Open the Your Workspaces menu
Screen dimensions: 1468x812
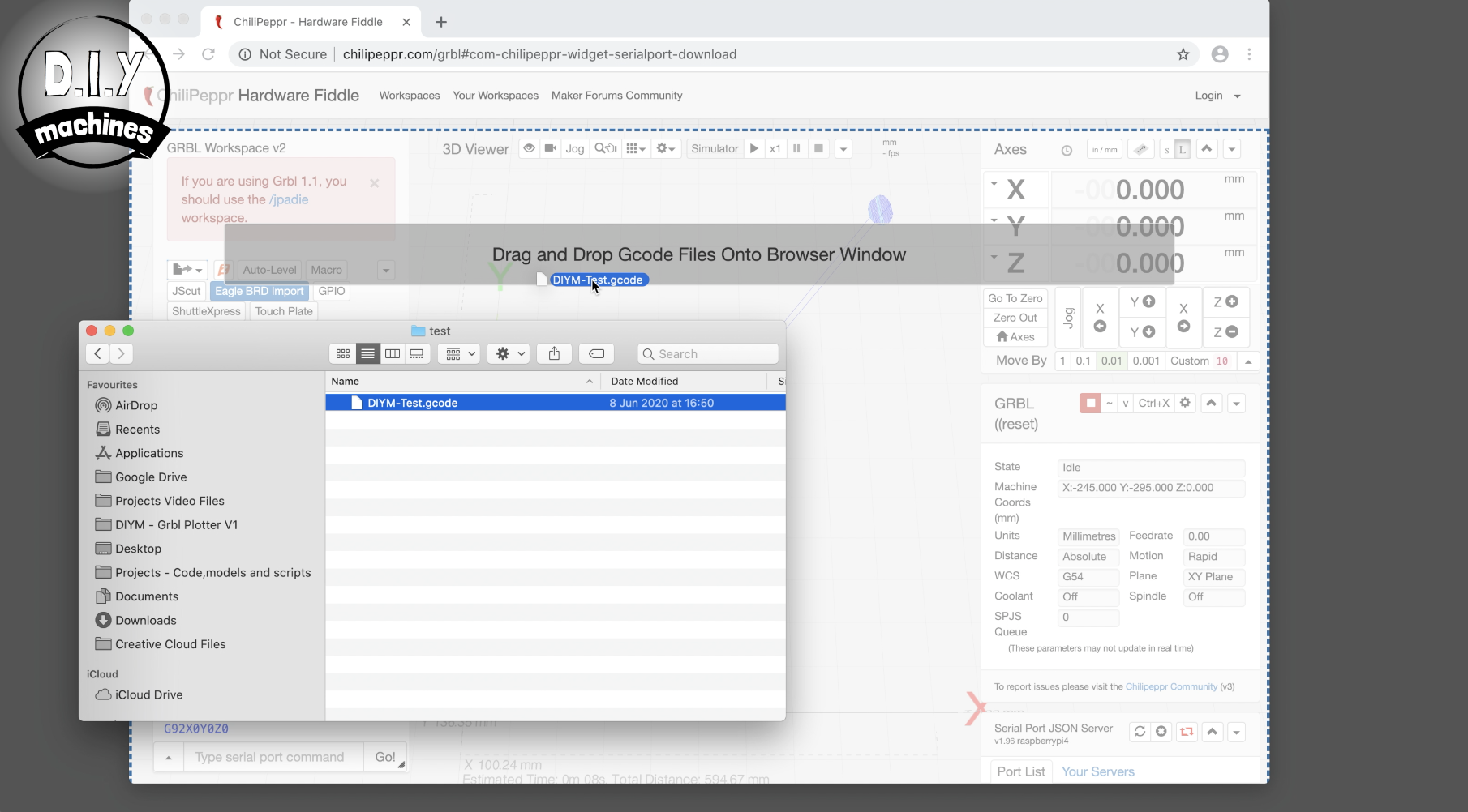pyautogui.click(x=496, y=95)
